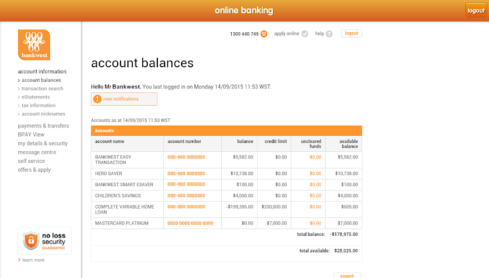Expand my details & security section
Image resolution: width=489 pixels, height=278 pixels.
[x=43, y=143]
